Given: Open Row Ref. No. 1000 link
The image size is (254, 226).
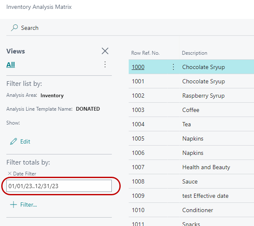Looking at the screenshot, I should (x=138, y=67).
